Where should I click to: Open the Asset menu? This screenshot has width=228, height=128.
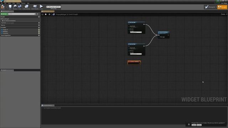[9, 3]
